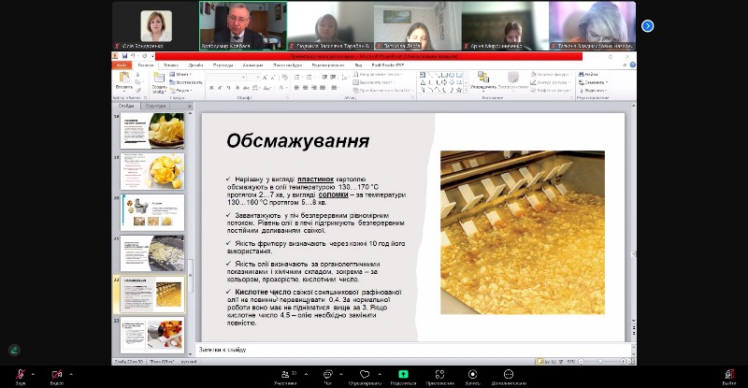Open the Раздел section dropdown

(x=180, y=90)
